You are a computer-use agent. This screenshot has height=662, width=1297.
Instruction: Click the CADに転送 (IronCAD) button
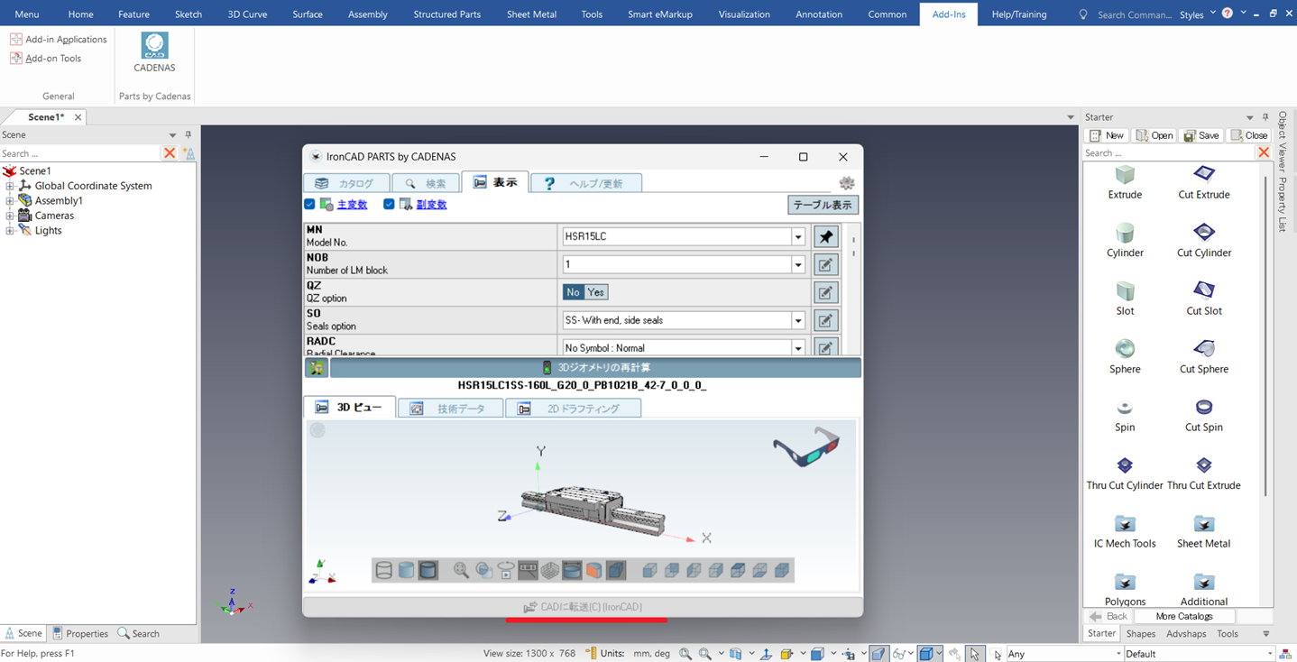point(583,607)
